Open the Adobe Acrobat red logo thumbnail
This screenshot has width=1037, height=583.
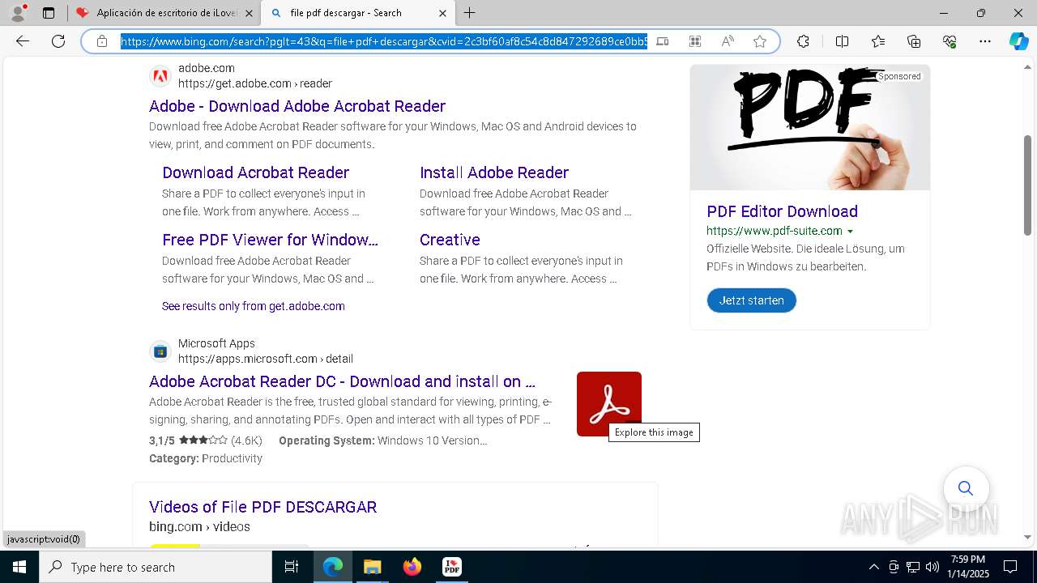pos(609,404)
